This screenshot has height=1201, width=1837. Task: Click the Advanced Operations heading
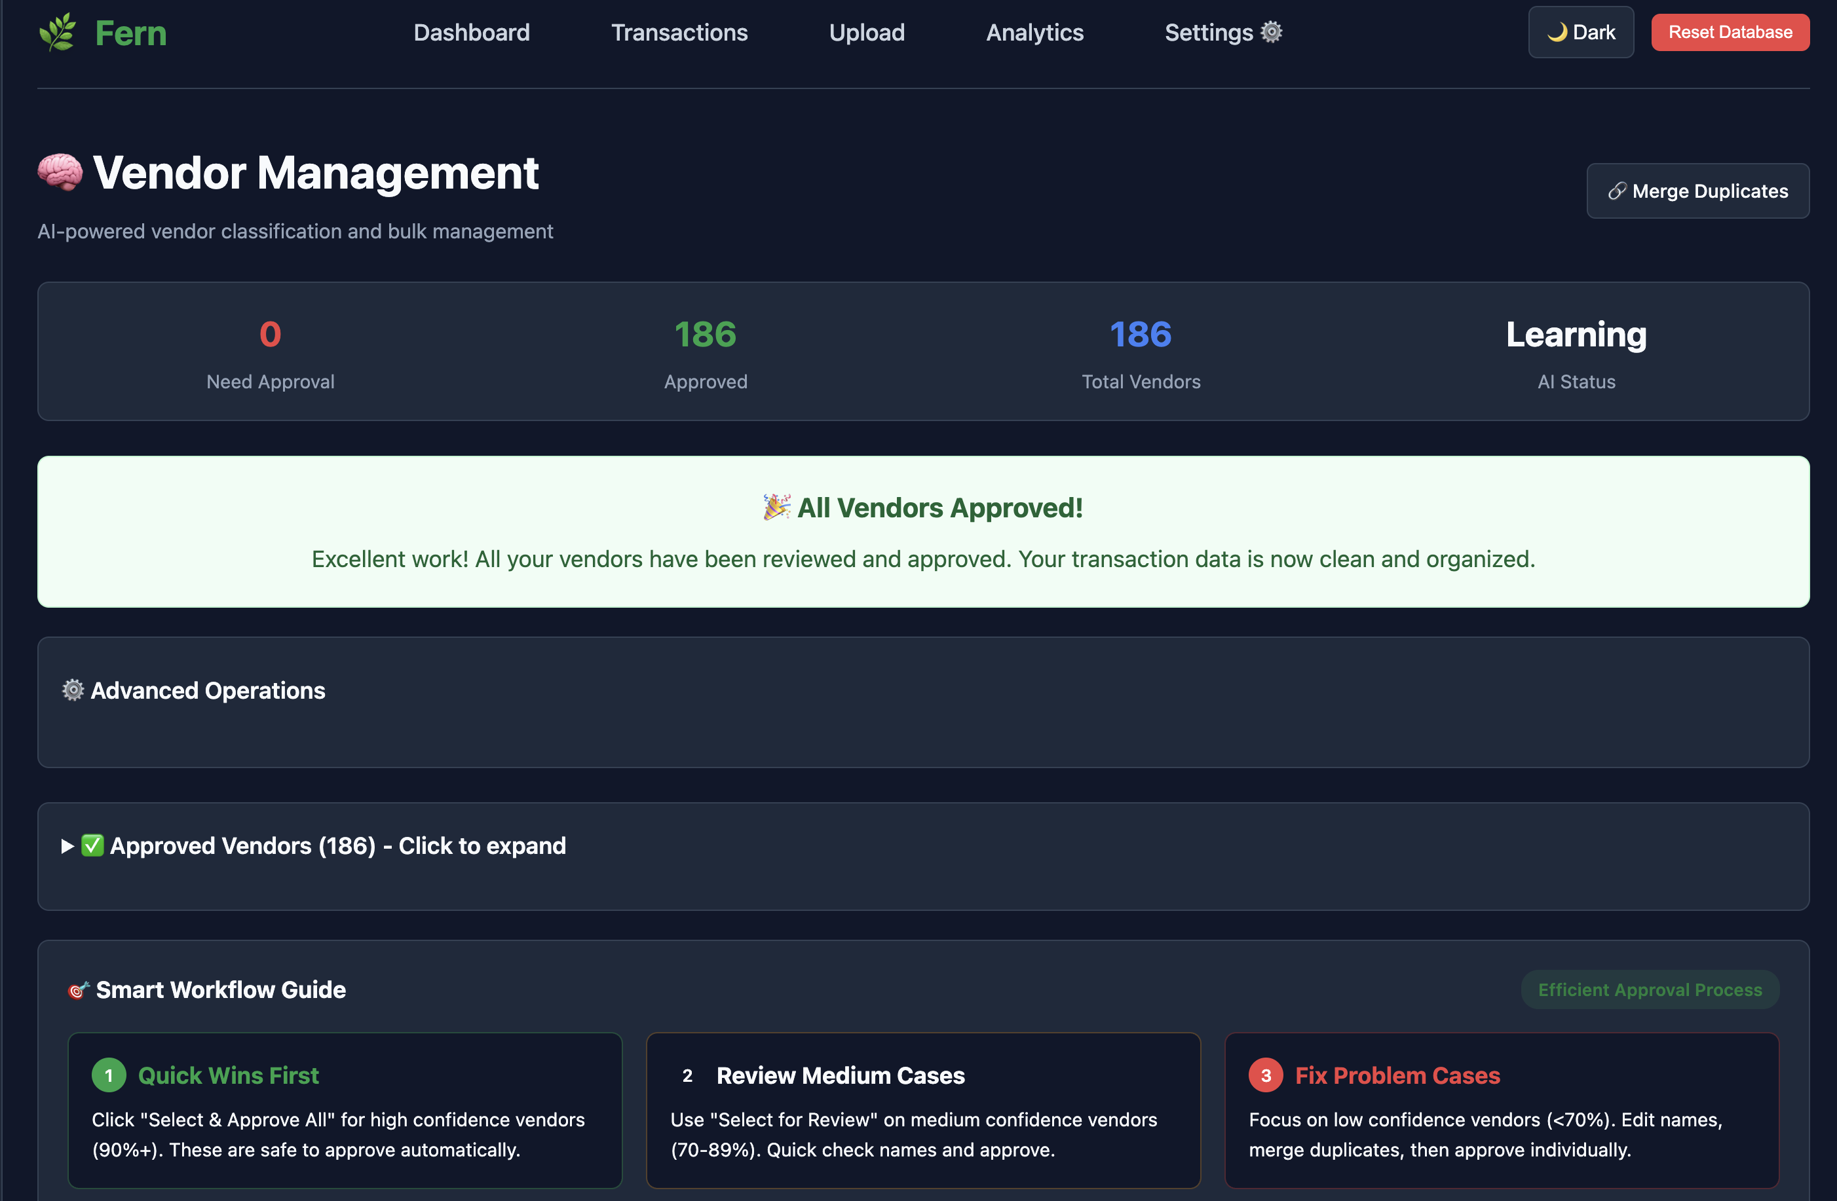pyautogui.click(x=208, y=690)
